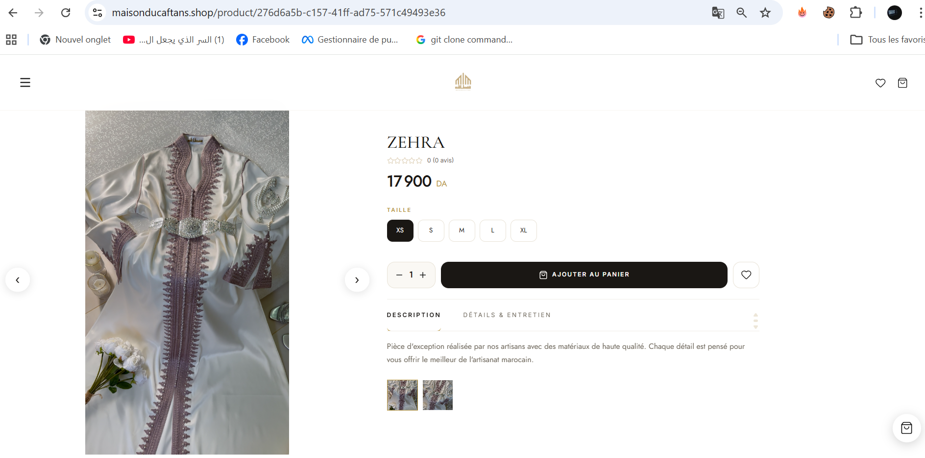Select the second product thumbnail
The width and height of the screenshot is (925, 458).
point(438,395)
